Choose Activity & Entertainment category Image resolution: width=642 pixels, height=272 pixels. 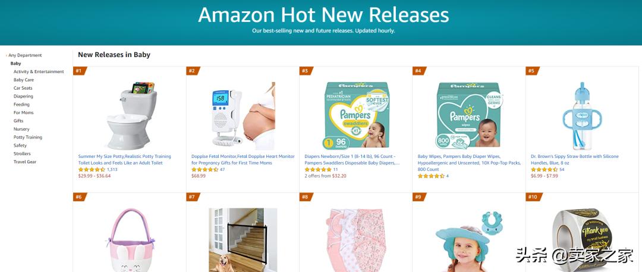click(39, 72)
